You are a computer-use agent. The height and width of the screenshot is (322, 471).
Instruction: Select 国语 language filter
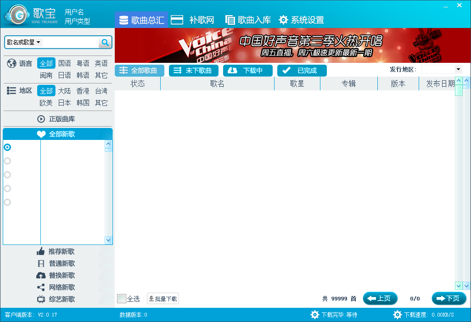coord(65,63)
